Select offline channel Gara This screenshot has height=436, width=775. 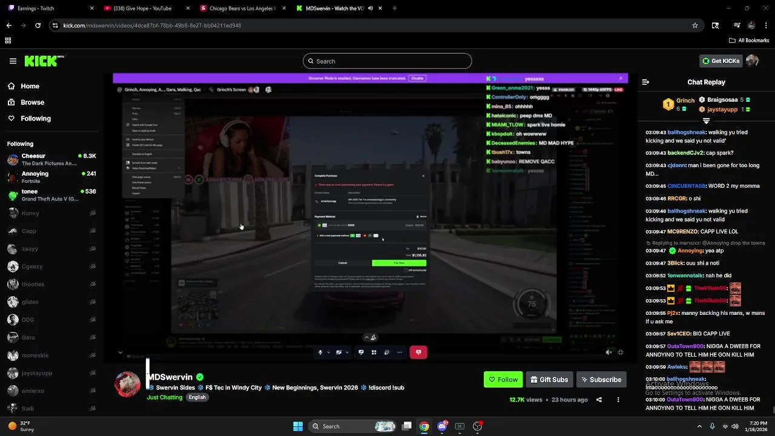click(51, 337)
